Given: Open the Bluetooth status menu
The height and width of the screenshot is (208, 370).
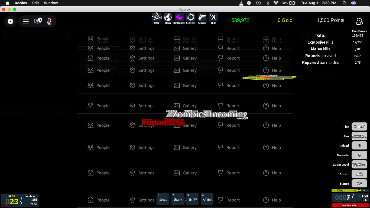Looking at the screenshot, I should pos(268,3).
